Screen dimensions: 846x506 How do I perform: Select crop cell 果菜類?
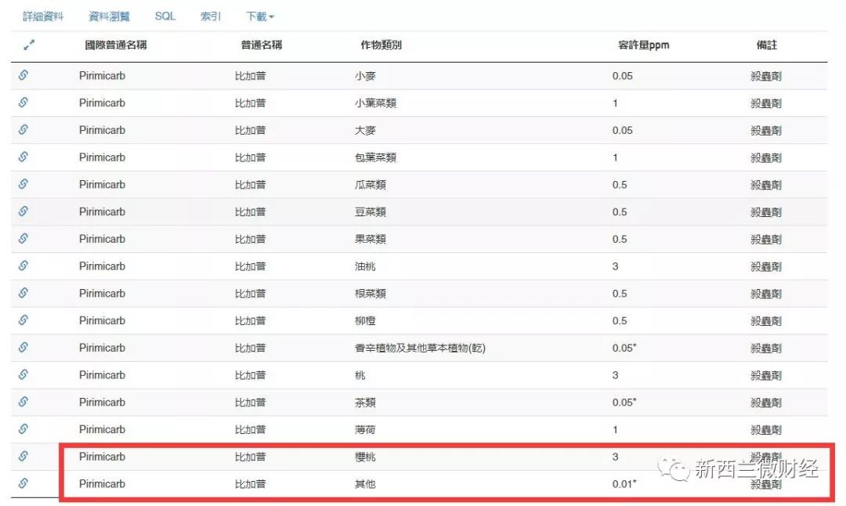[x=370, y=239]
